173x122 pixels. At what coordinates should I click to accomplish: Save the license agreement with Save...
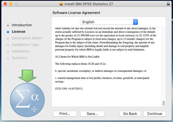point(92,114)
